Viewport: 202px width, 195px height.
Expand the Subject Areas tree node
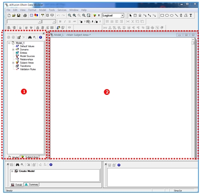pyautogui.click(x=13, y=63)
